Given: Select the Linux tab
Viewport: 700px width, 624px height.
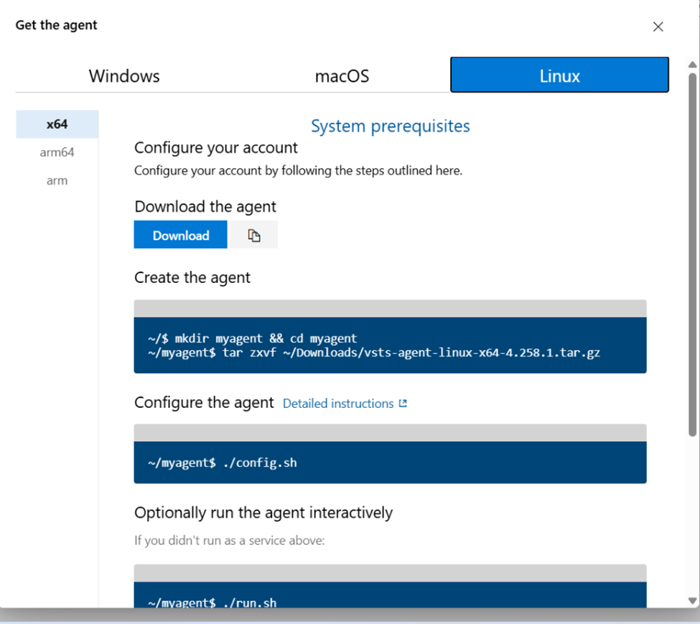Looking at the screenshot, I should coord(559,75).
